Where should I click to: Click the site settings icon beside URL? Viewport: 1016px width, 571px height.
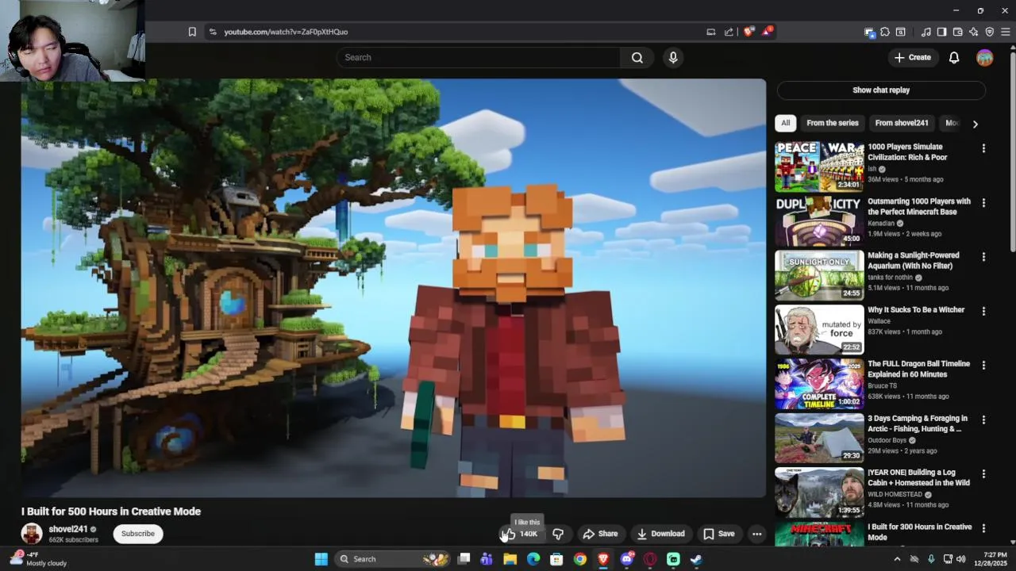[x=212, y=32]
